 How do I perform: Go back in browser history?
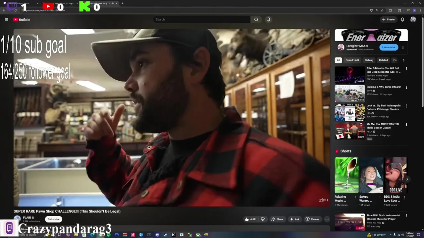click(3, 10)
